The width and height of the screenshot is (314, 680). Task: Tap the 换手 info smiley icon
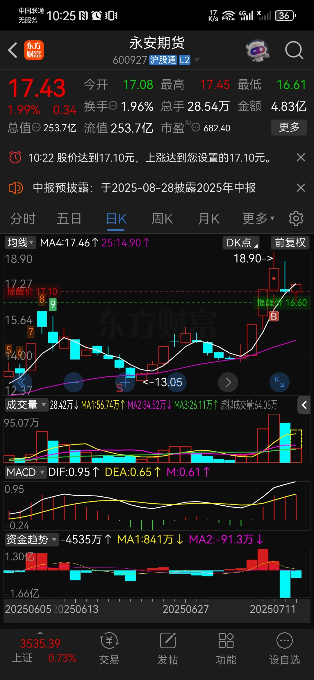pyautogui.click(x=113, y=105)
